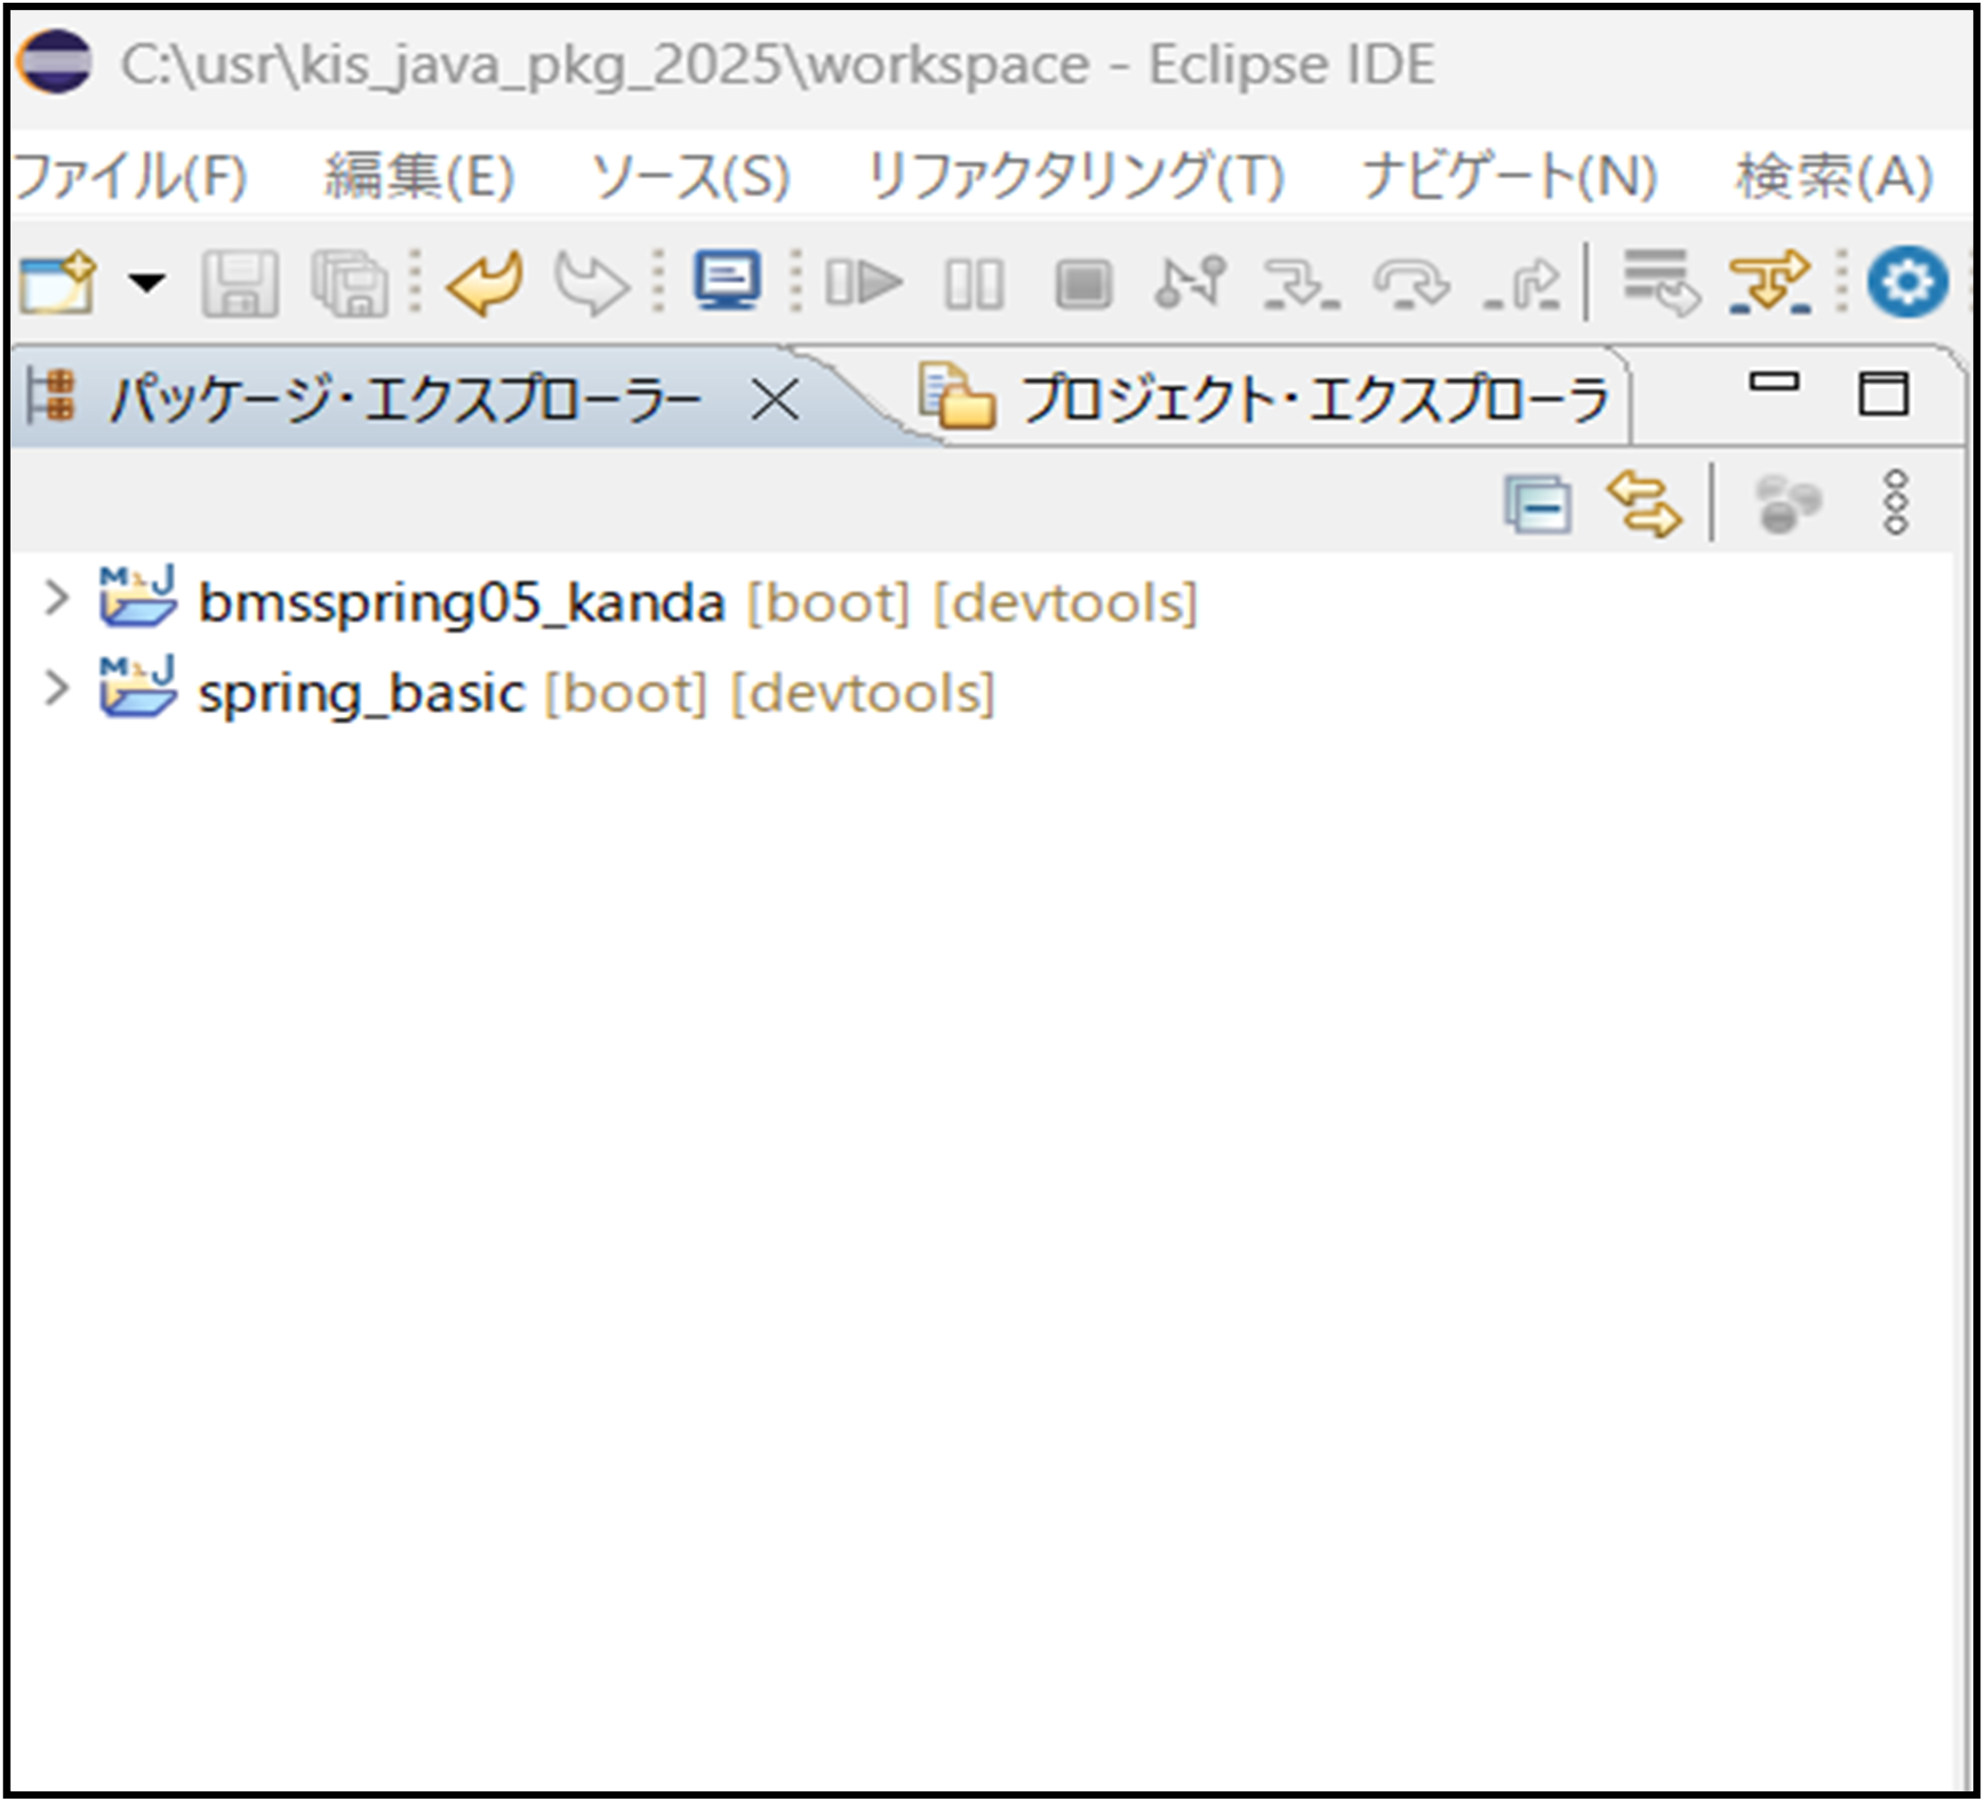Click the Terminate stop icon
1982x1804 pixels.
[x=1083, y=284]
